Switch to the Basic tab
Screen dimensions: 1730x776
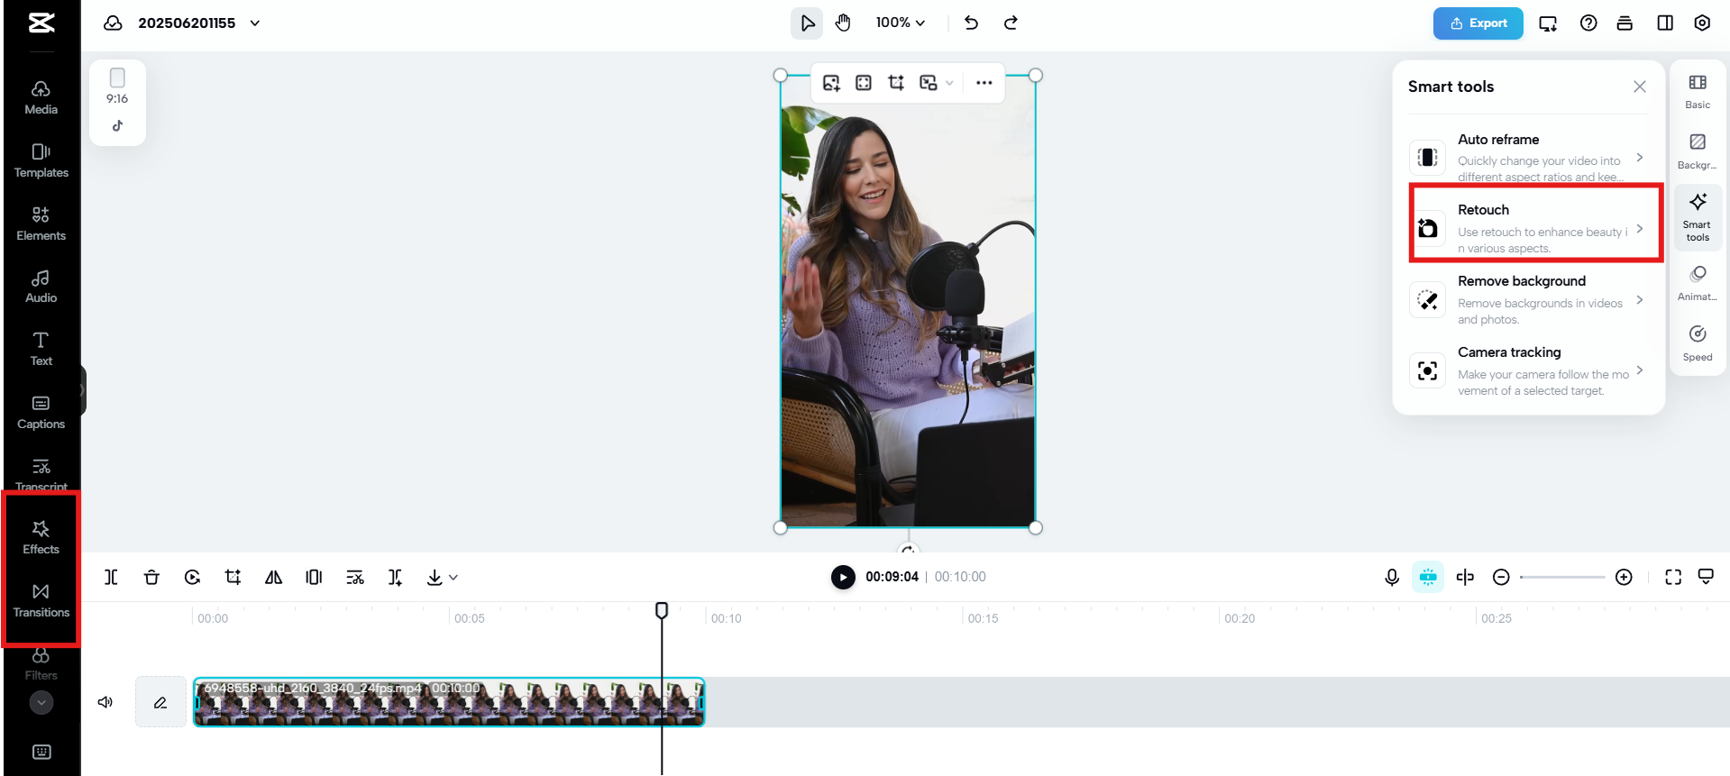click(x=1698, y=93)
